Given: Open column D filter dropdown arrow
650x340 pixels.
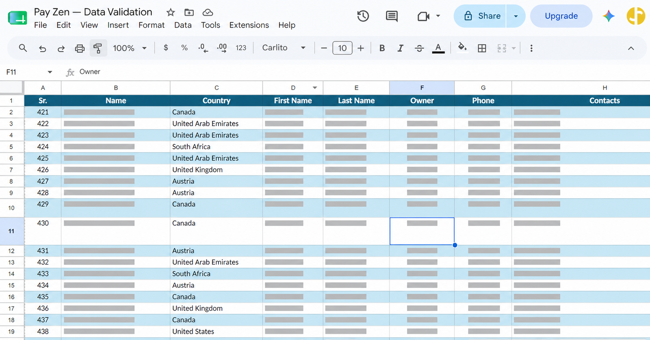Looking at the screenshot, I should pyautogui.click(x=315, y=88).
